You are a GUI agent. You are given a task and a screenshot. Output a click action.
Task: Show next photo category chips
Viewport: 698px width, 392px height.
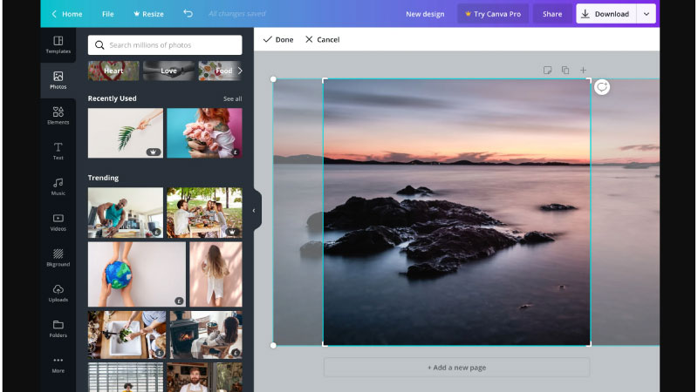click(239, 71)
